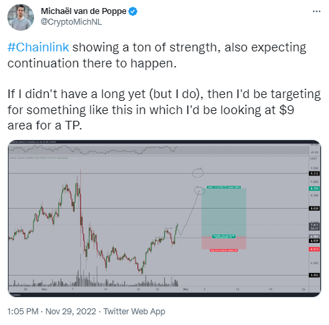Click the hand-drawn circle at the 9.312 line

[198, 173]
